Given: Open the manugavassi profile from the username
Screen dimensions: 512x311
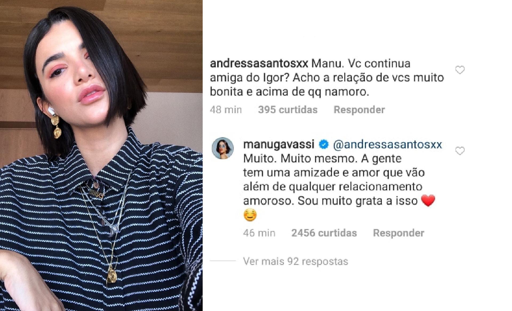Looking at the screenshot, I should 279,145.
